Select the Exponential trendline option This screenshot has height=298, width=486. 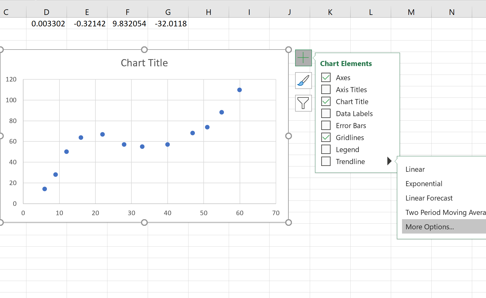coord(424,183)
